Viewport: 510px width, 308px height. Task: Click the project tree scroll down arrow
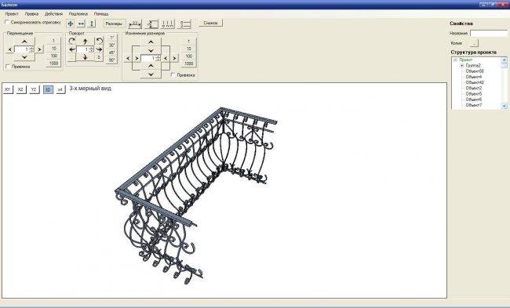click(x=505, y=106)
